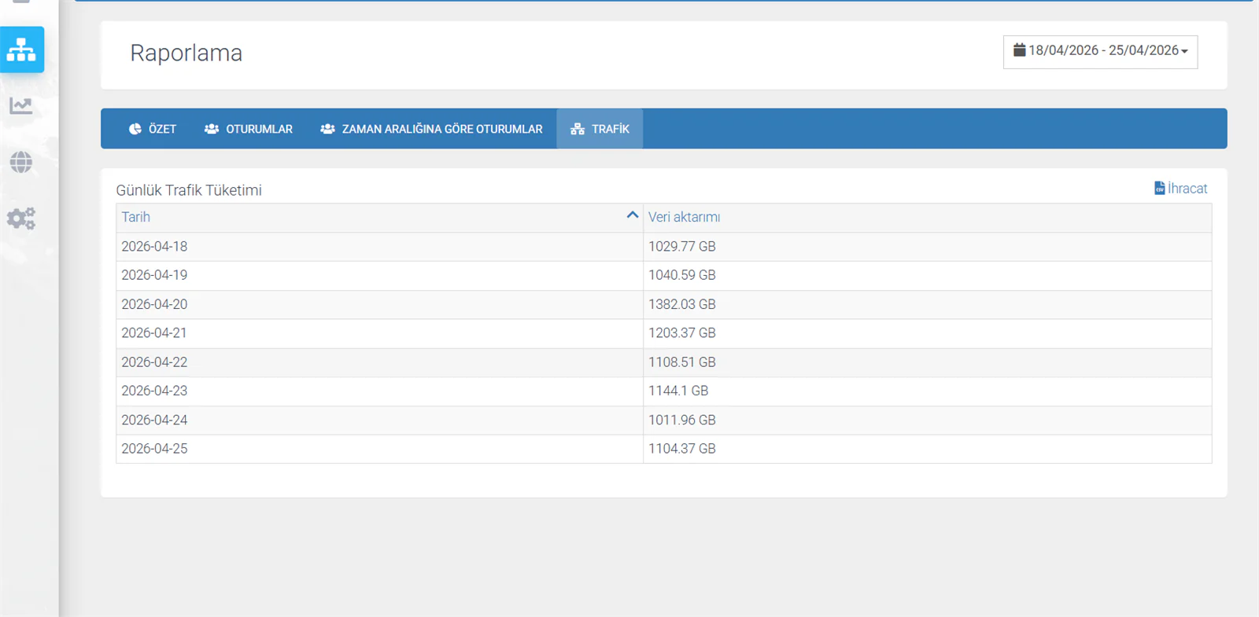
Task: Select the TRAFİK tab
Action: (x=600, y=129)
